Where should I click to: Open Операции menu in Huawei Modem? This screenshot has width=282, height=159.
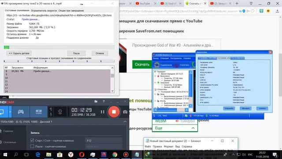[164, 58]
